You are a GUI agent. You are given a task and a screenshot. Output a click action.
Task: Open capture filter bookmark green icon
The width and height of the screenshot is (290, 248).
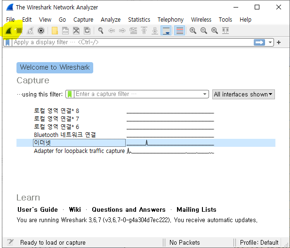pos(70,94)
